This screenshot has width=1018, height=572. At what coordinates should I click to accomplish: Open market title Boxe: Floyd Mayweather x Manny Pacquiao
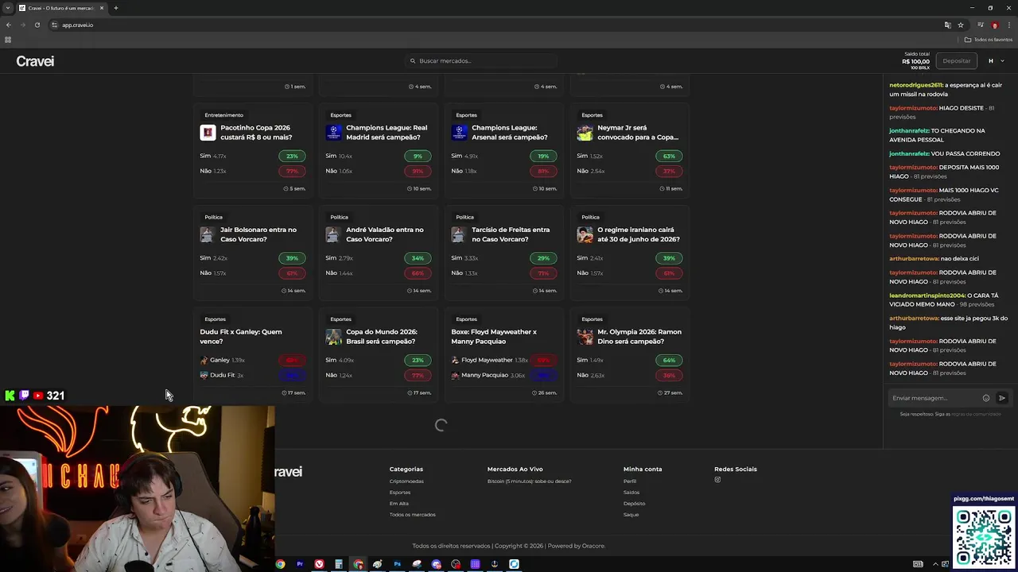(x=494, y=337)
